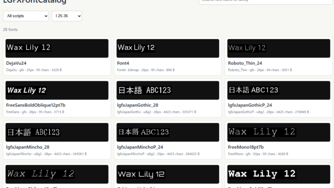Click the lgfxJapanMinchoP_24 font name

click(x=140, y=147)
